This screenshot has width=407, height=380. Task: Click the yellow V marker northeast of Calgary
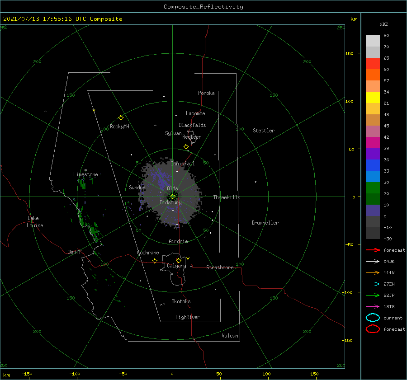[188, 258]
